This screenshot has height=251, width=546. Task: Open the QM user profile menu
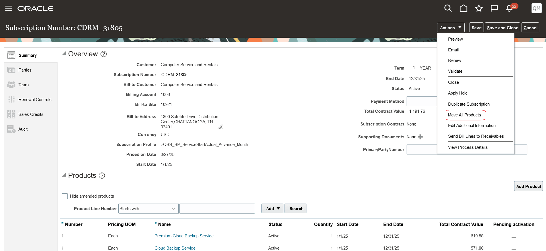click(536, 8)
